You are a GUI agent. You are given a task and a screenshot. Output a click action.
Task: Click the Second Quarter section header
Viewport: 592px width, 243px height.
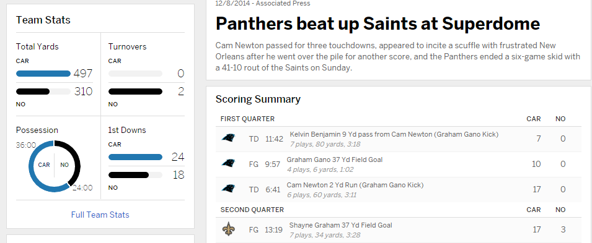tap(252, 210)
